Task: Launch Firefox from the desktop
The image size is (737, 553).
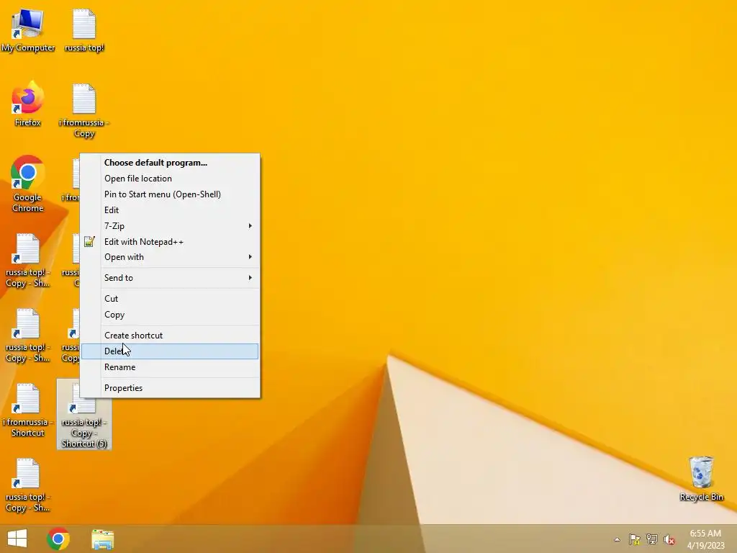Action: click(28, 104)
